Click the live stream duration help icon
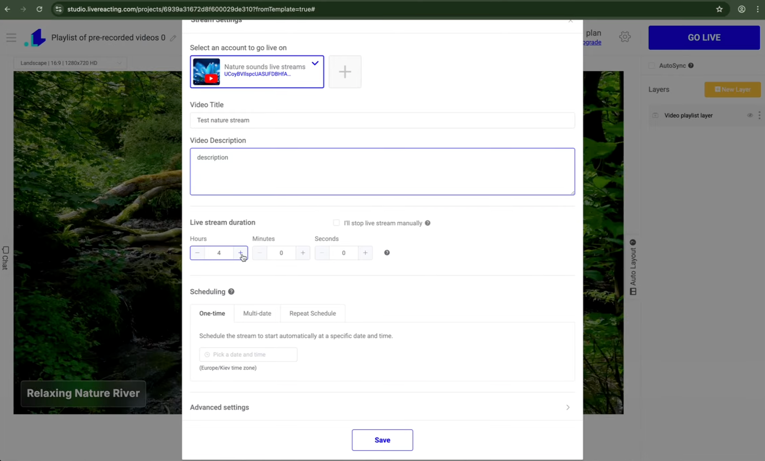The width and height of the screenshot is (765, 461). pyautogui.click(x=387, y=253)
